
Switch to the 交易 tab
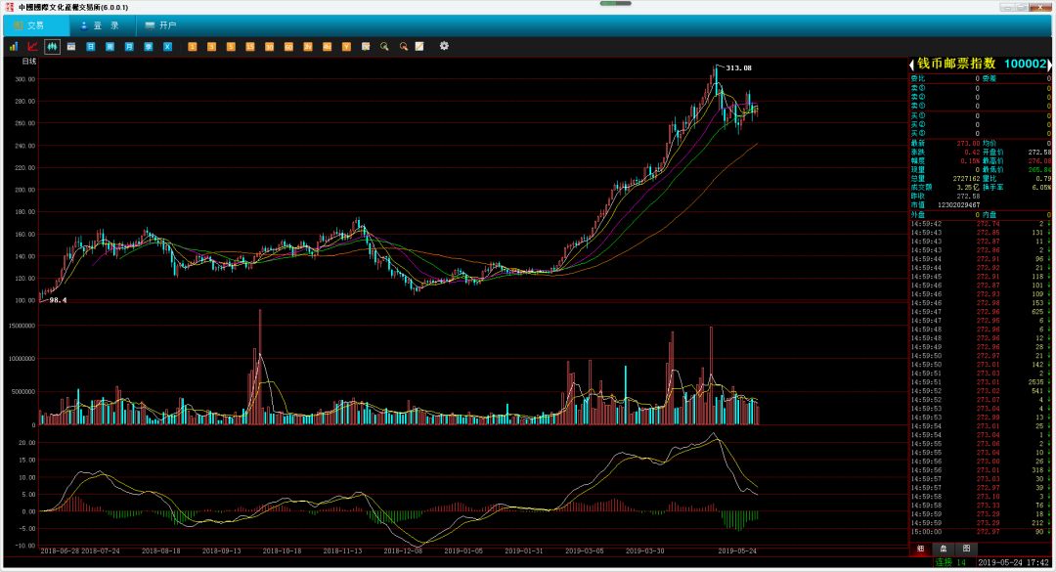(x=36, y=25)
